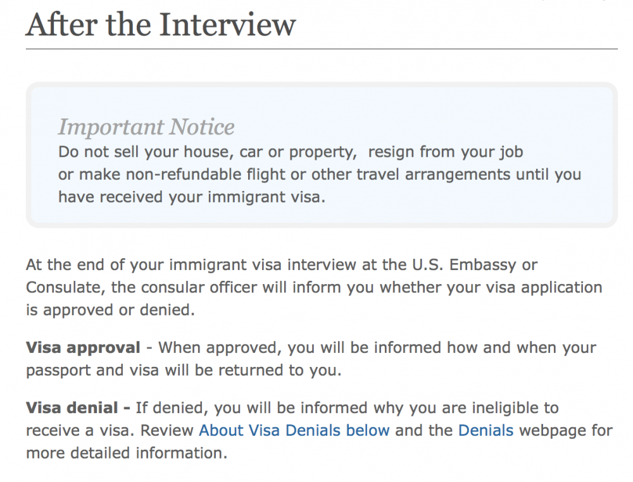Click the After the Interview heading
This screenshot has width=633, height=482.
(161, 24)
